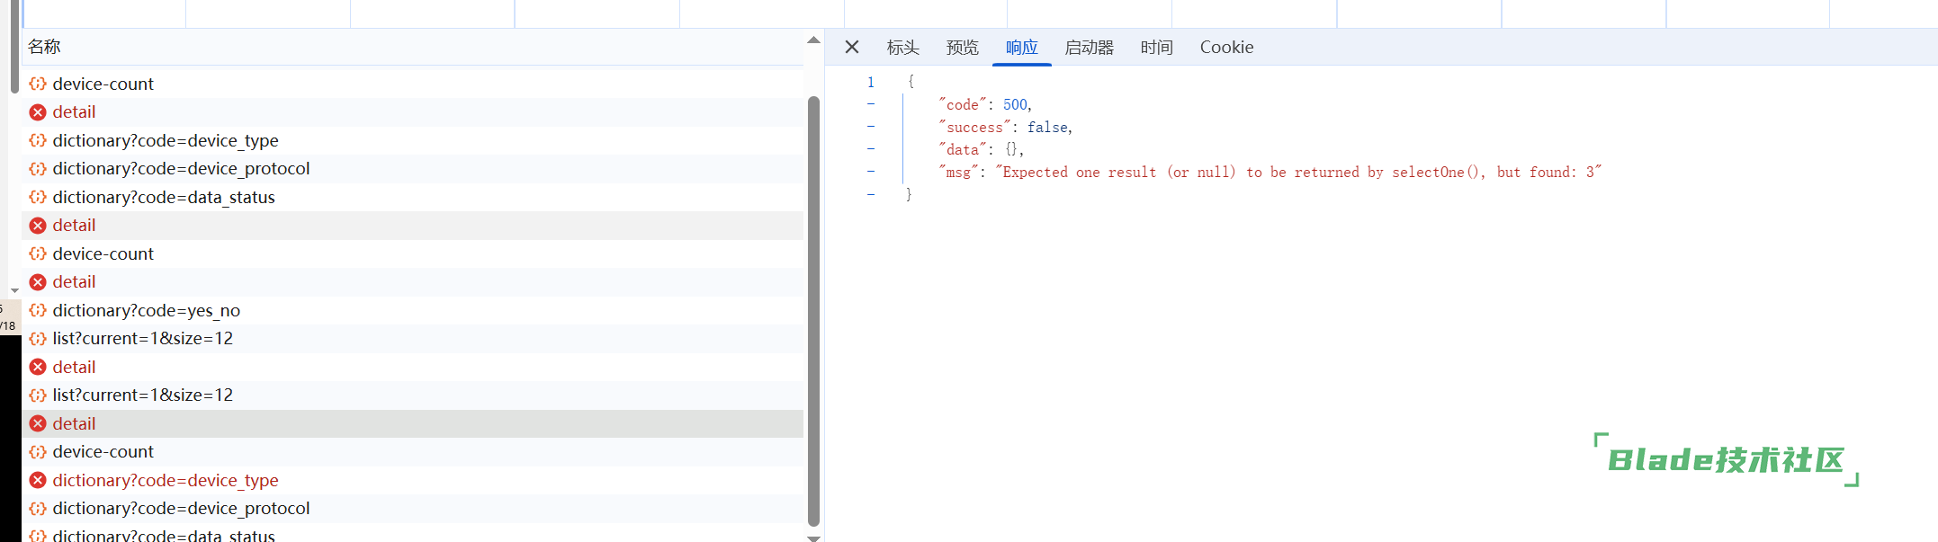
Task: Select the Cookie tab
Action: (1226, 48)
